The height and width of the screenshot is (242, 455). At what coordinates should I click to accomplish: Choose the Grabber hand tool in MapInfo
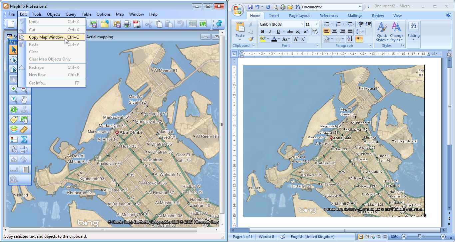pos(24,99)
